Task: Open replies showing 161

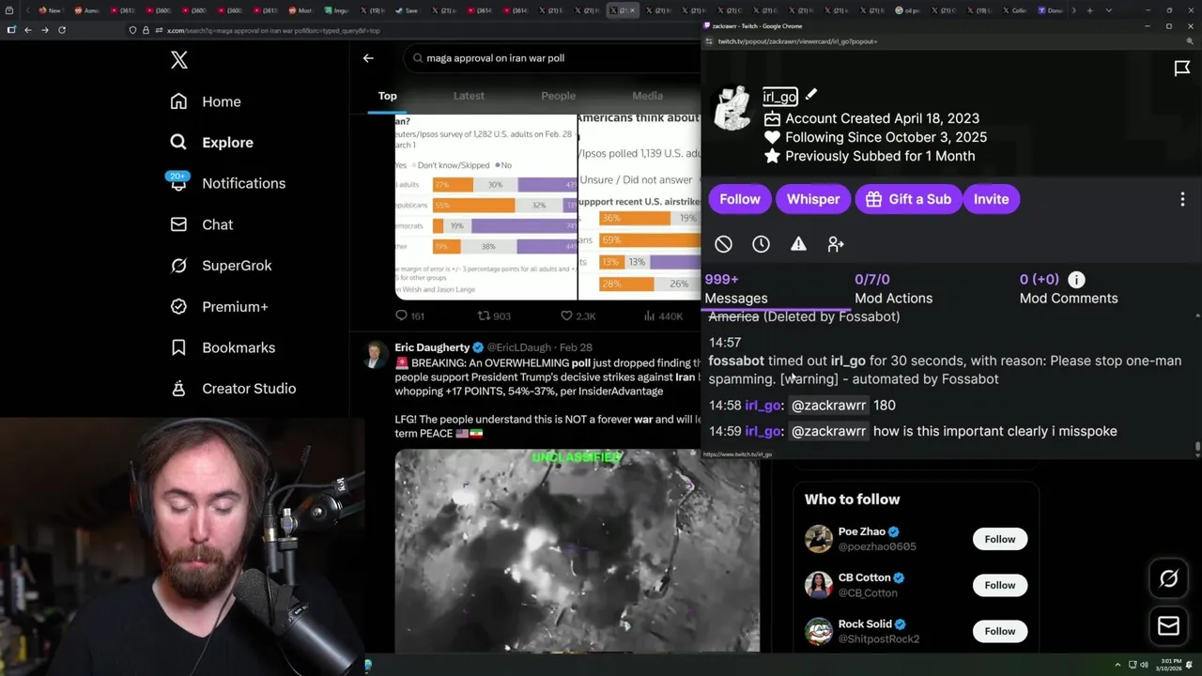Action: pos(409,316)
